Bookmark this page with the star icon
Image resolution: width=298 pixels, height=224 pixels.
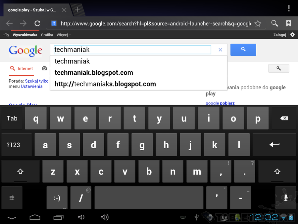point(258,24)
